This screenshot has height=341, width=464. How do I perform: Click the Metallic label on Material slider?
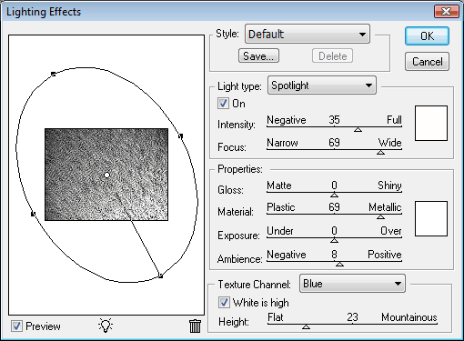tap(385, 207)
